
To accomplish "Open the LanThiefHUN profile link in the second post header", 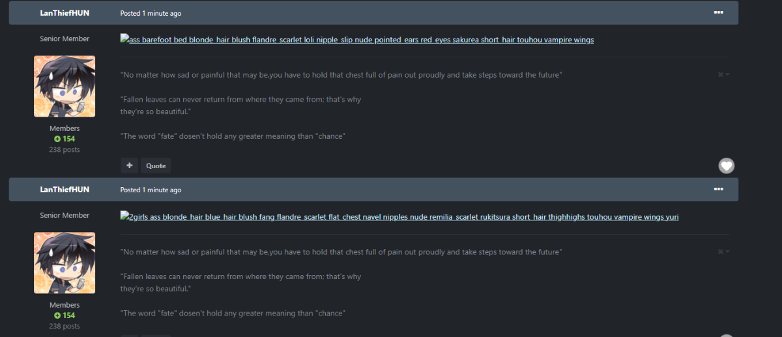I will [x=65, y=190].
